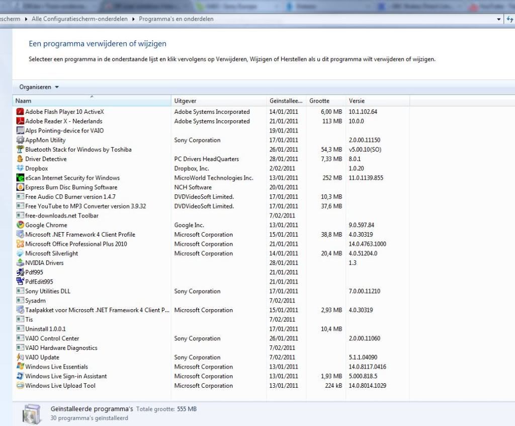Select the Driver Detective entry
515x426 pixels.
point(46,159)
